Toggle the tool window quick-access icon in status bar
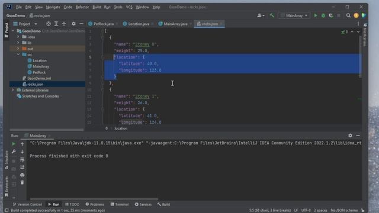 coord(7,211)
